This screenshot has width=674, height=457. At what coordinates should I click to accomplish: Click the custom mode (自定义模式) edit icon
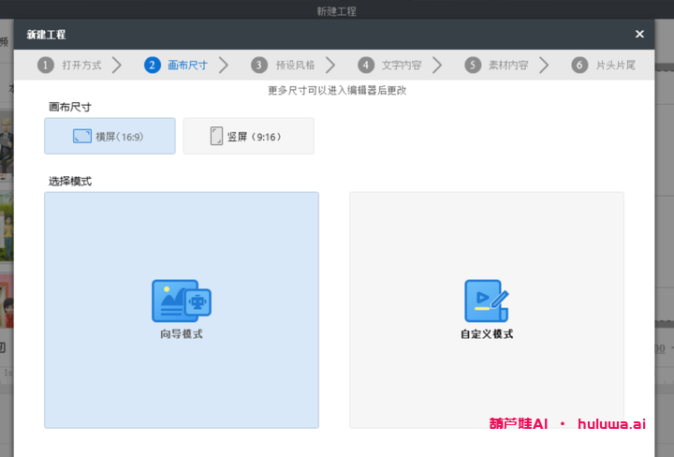point(486,301)
